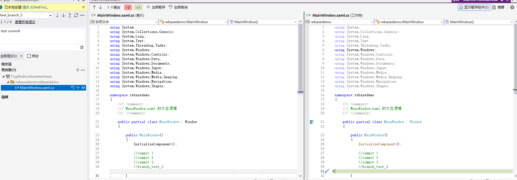Image resolution: width=517 pixels, height=180 pixels.
Task: Commit all with 全部提交(I) button
Action: 9,56
